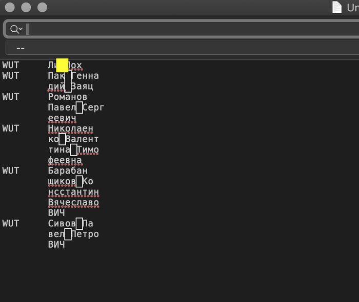Click the document icon in the title bar
This screenshot has height=302, width=359.
pos(337,7)
